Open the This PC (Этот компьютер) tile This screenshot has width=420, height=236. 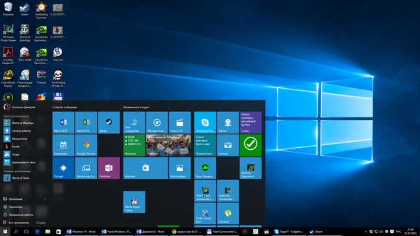(x=134, y=123)
